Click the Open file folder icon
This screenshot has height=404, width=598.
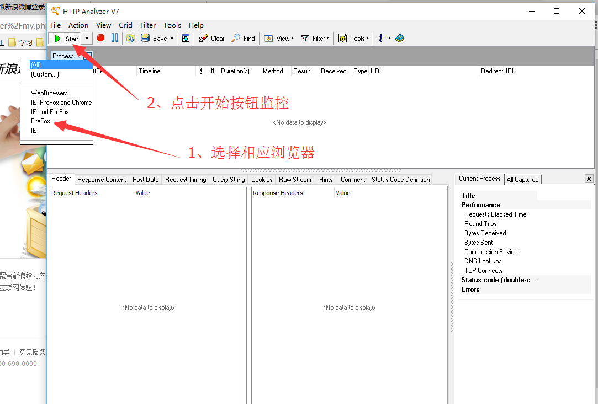coord(131,38)
